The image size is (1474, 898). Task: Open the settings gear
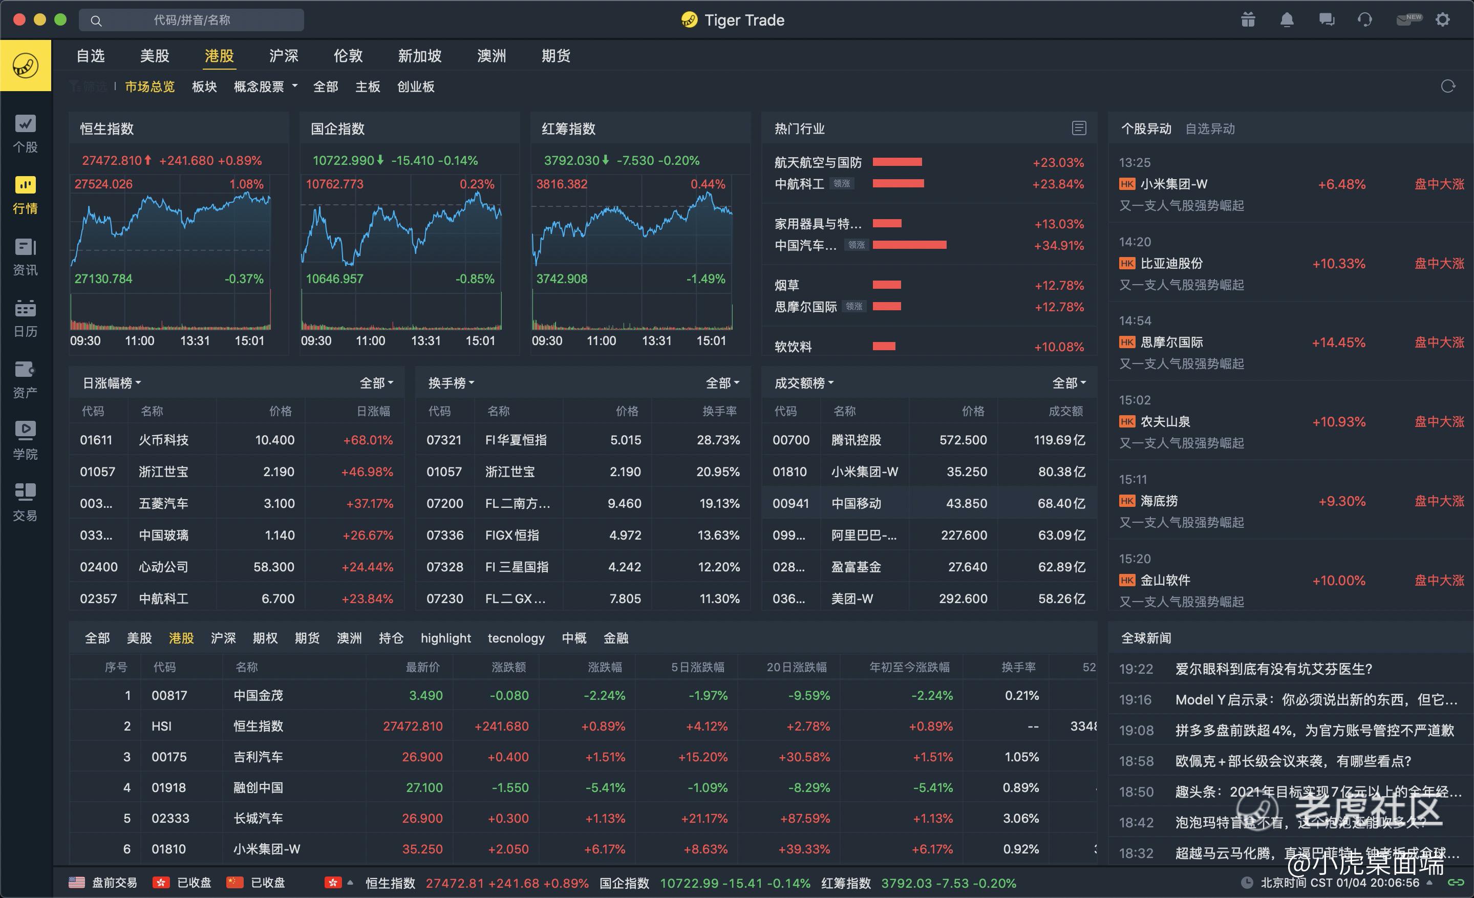1442,20
